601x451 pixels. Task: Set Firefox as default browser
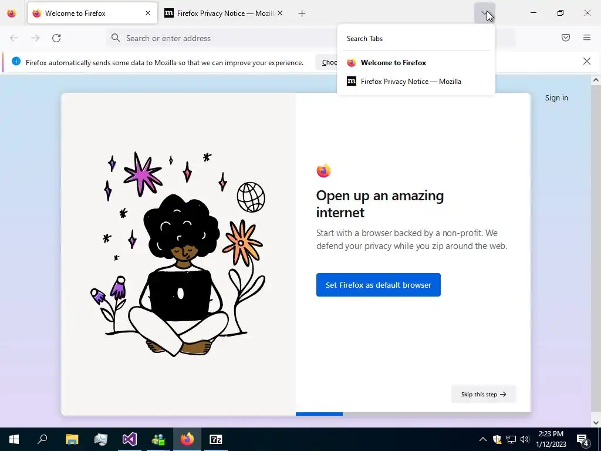pos(379,285)
